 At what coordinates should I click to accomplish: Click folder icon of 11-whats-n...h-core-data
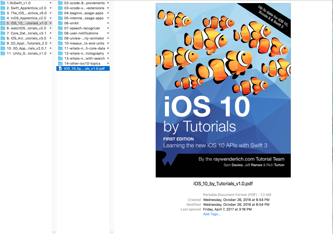tap(60, 48)
